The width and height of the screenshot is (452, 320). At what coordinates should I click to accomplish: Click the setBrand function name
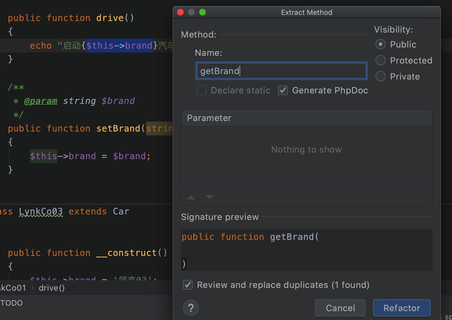118,128
